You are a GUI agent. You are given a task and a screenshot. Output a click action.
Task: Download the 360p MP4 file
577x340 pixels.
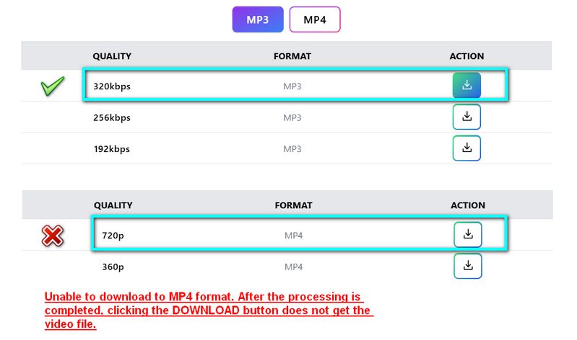[x=468, y=266]
